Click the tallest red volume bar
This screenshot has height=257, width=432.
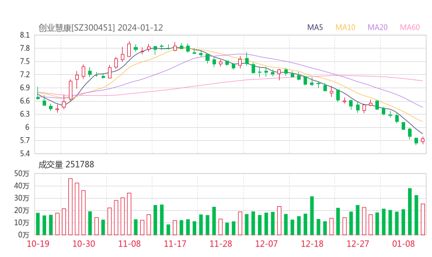[x=70, y=207]
